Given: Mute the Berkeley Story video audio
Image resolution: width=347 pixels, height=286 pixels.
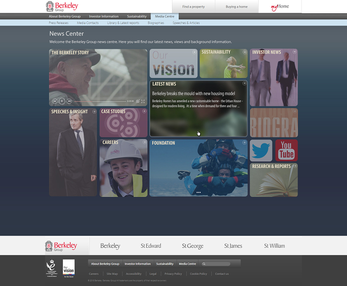Looking at the screenshot, I should coord(138,101).
